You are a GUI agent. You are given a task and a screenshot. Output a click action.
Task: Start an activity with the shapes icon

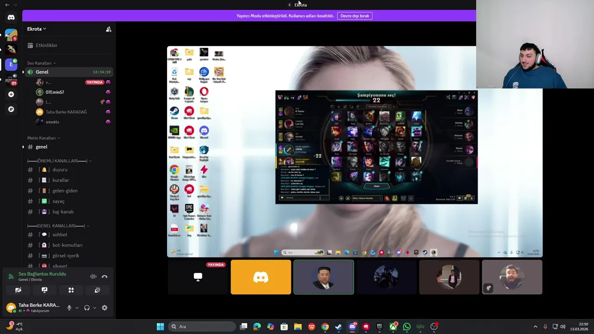pos(71,290)
